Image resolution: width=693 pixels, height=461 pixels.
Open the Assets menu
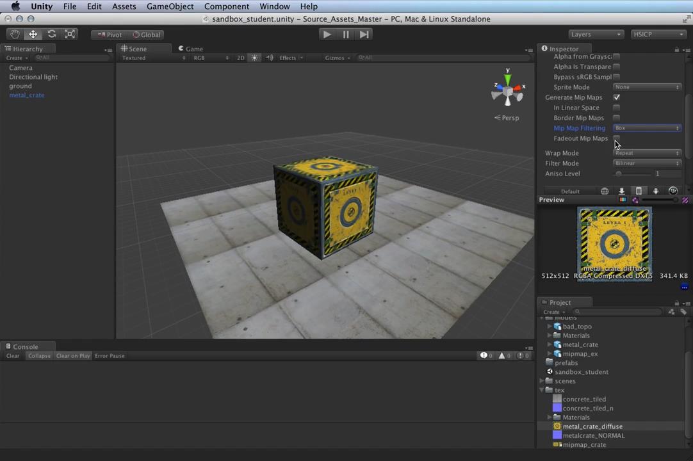[x=124, y=6]
